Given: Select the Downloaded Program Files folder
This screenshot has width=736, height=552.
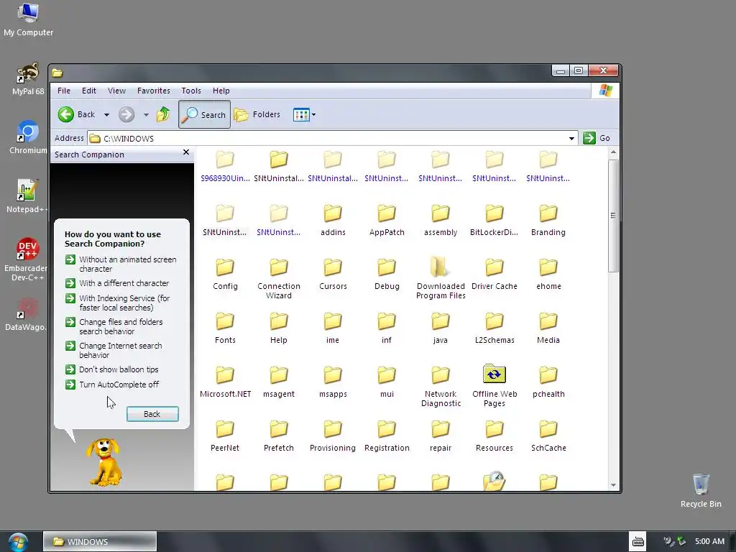Looking at the screenshot, I should [x=441, y=279].
